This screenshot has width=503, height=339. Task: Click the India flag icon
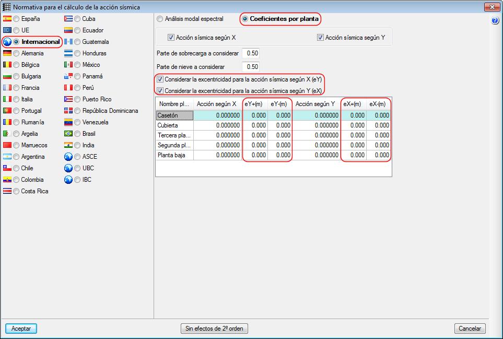(68, 145)
